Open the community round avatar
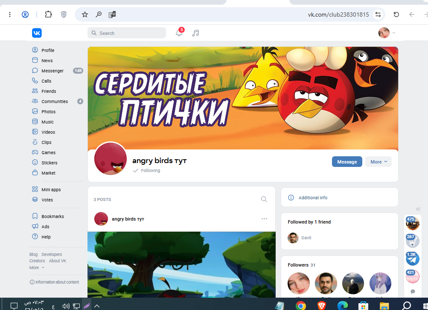 point(110,159)
